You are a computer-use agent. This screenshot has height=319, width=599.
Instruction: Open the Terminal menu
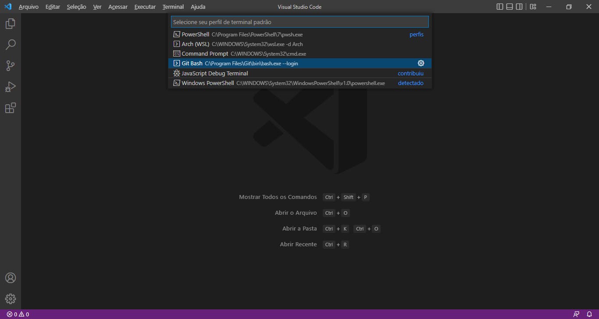click(x=173, y=7)
